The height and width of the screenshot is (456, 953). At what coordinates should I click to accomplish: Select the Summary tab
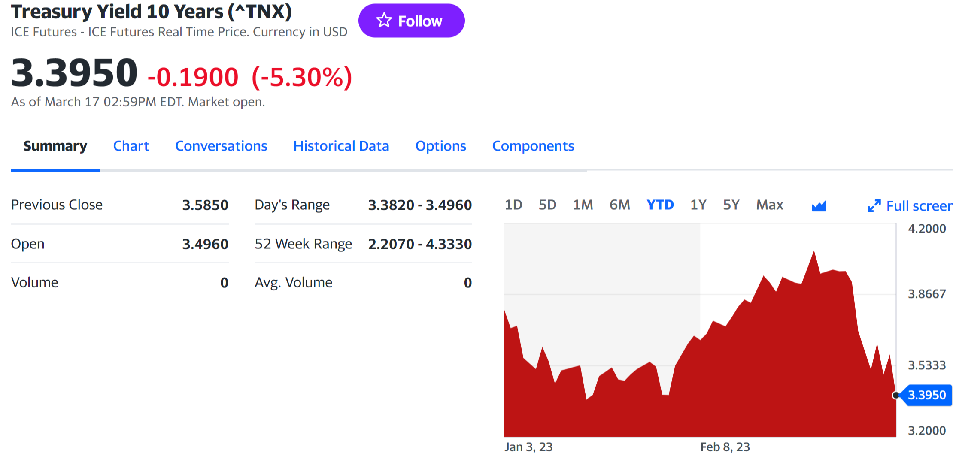tap(55, 146)
